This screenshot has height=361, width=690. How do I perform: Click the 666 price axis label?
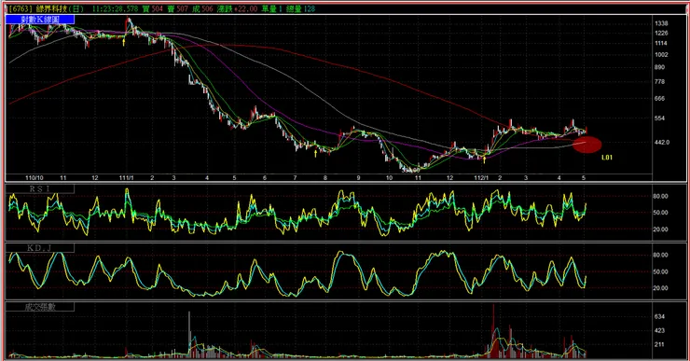pos(659,99)
